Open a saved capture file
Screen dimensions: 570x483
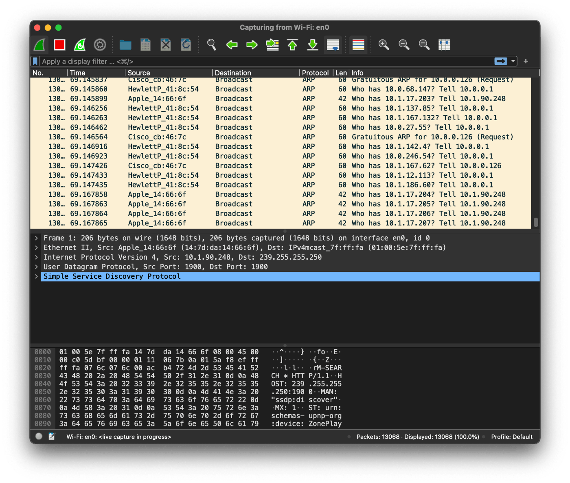[125, 44]
